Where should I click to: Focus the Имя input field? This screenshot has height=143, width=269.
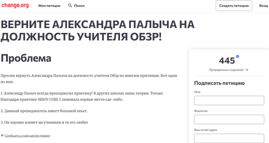coord(229,101)
